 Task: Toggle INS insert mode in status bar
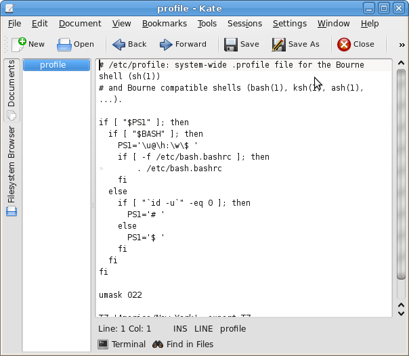180,329
